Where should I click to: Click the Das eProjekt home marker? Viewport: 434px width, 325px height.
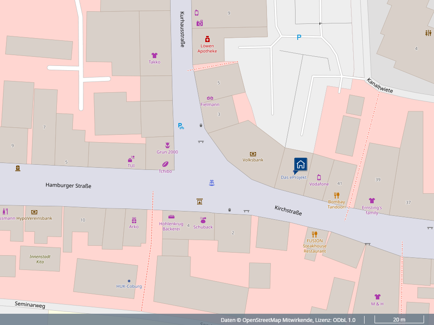(300, 164)
